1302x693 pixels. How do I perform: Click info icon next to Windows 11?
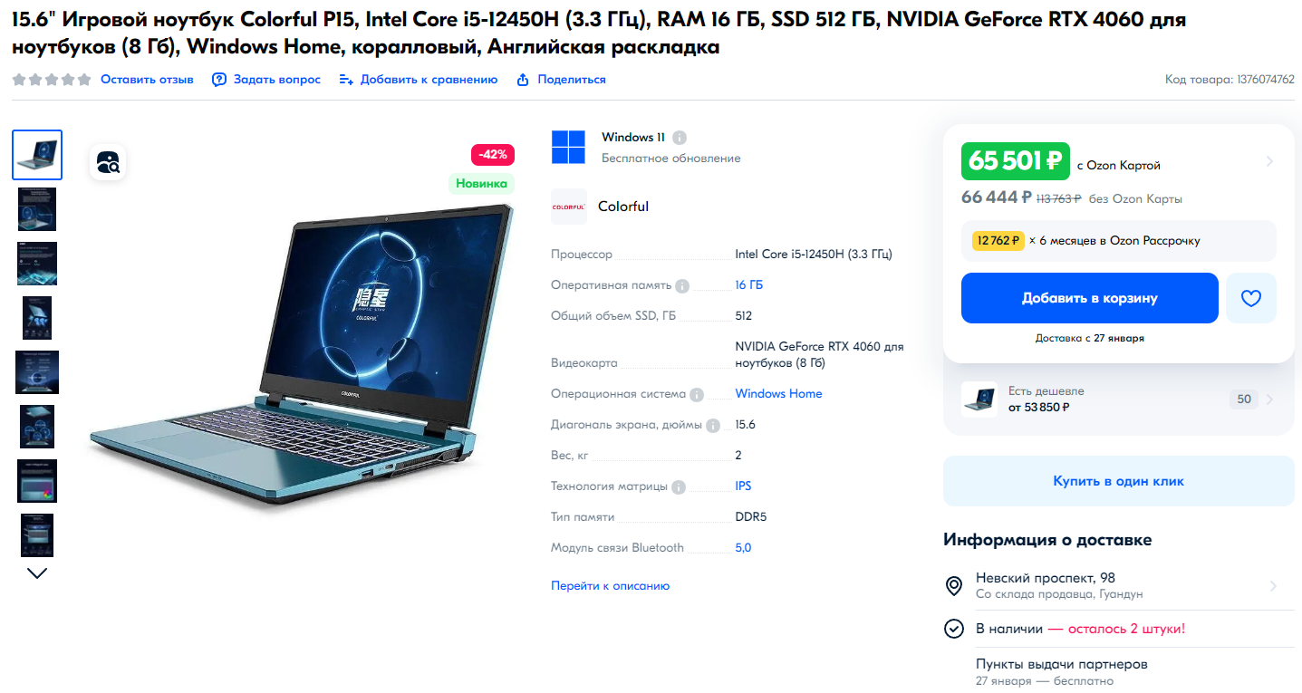pyautogui.click(x=680, y=138)
